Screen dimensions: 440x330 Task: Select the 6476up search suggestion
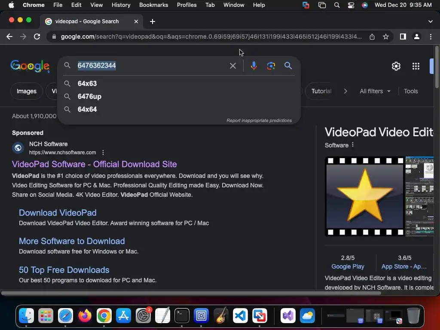[179, 97]
